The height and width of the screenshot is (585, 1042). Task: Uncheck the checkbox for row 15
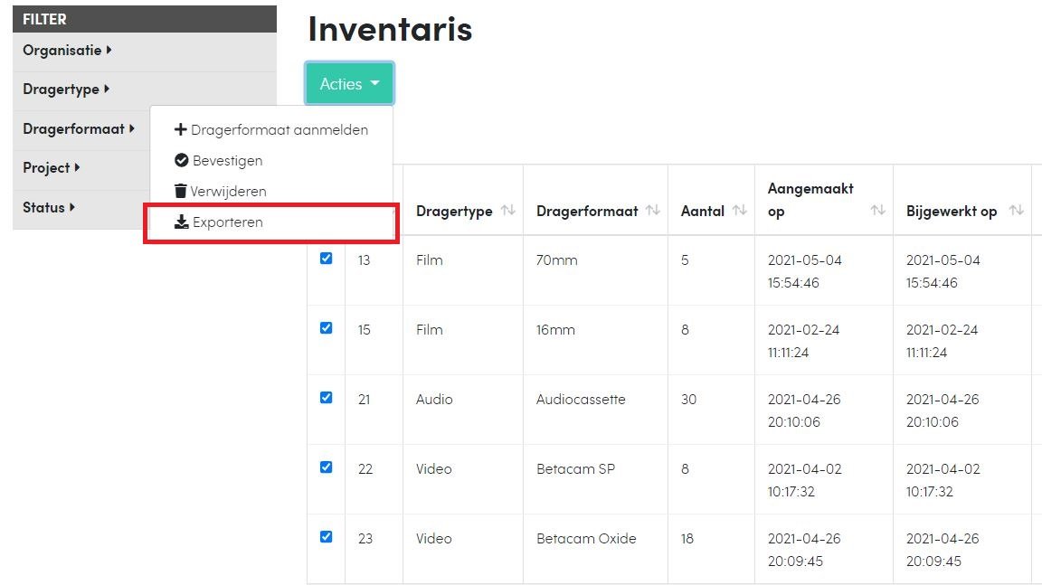point(326,328)
